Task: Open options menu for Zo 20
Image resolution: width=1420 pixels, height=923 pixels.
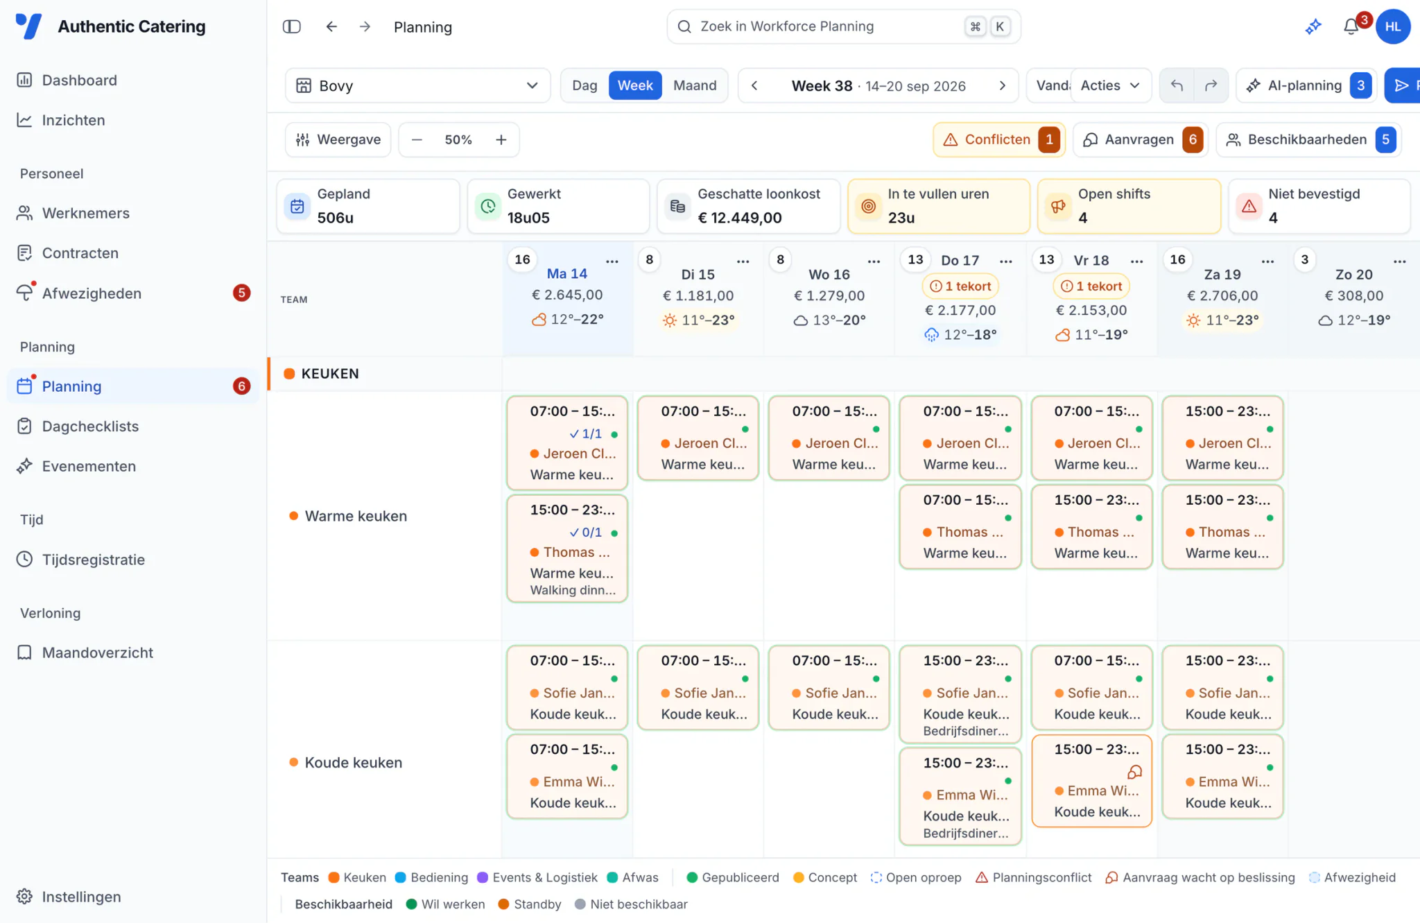Action: 1400,261
